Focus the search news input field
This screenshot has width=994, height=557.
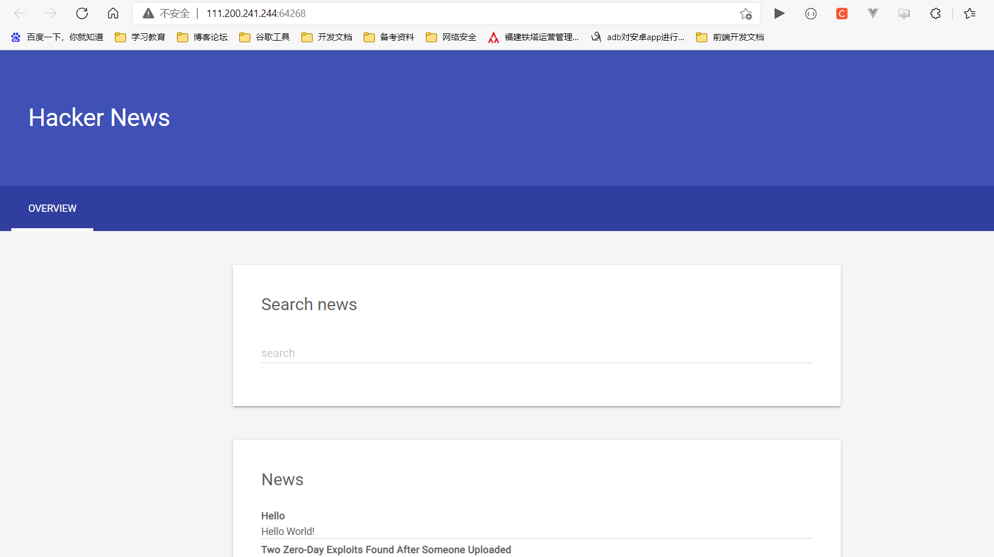coord(537,353)
